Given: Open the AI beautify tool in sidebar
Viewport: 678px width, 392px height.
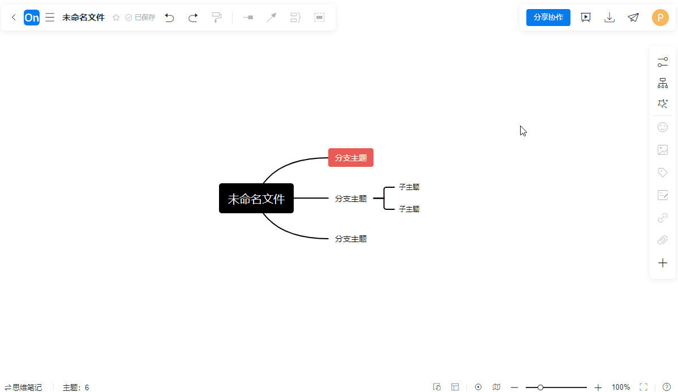Looking at the screenshot, I should 662,104.
